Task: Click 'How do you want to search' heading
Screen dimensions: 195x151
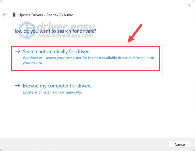Action: pyautogui.click(x=54, y=31)
